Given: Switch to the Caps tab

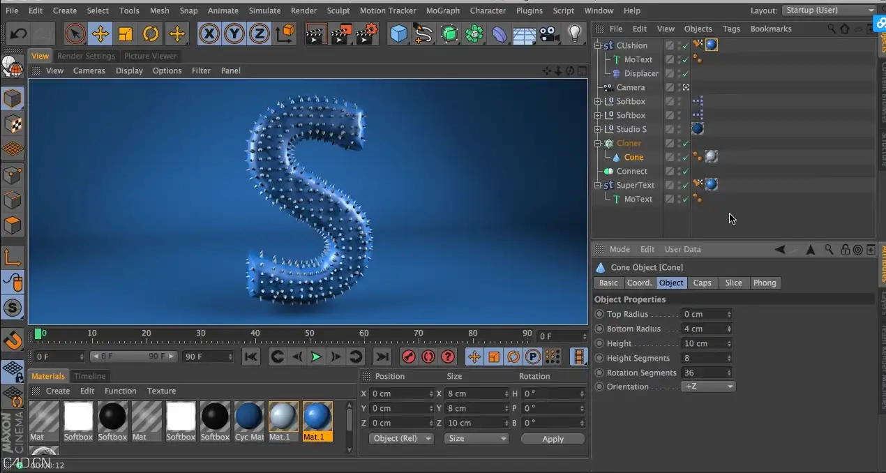Looking at the screenshot, I should pyautogui.click(x=703, y=283).
